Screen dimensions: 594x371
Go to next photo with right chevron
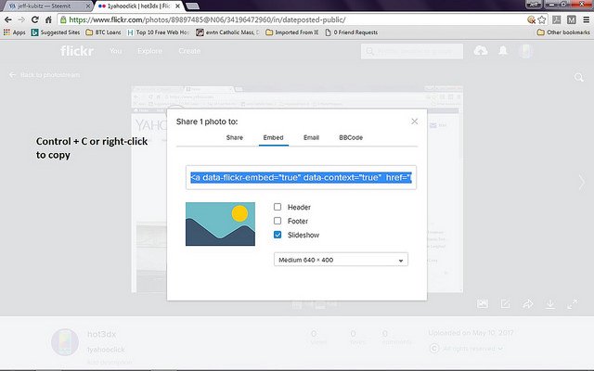(582, 182)
